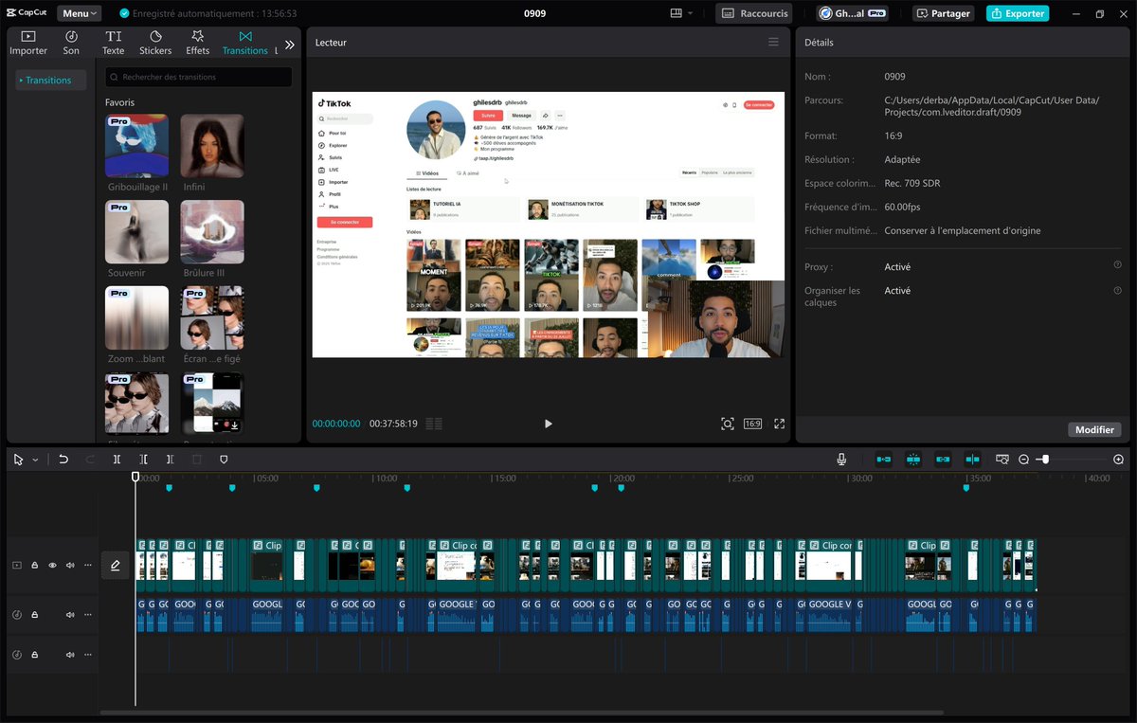Open the Lecteur panel hamburger menu
This screenshot has height=723, width=1137.
pos(773,43)
